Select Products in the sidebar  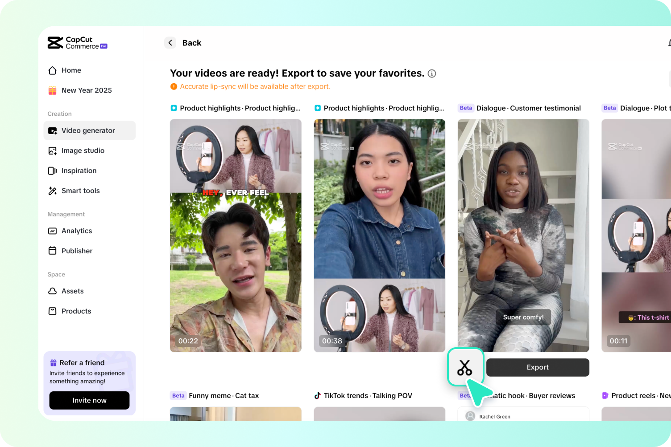(x=90, y=311)
